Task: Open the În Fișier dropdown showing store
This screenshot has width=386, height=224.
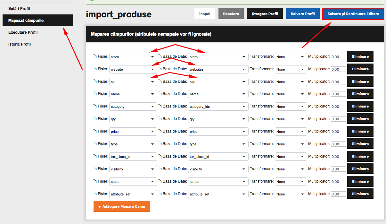Action: tap(133, 57)
